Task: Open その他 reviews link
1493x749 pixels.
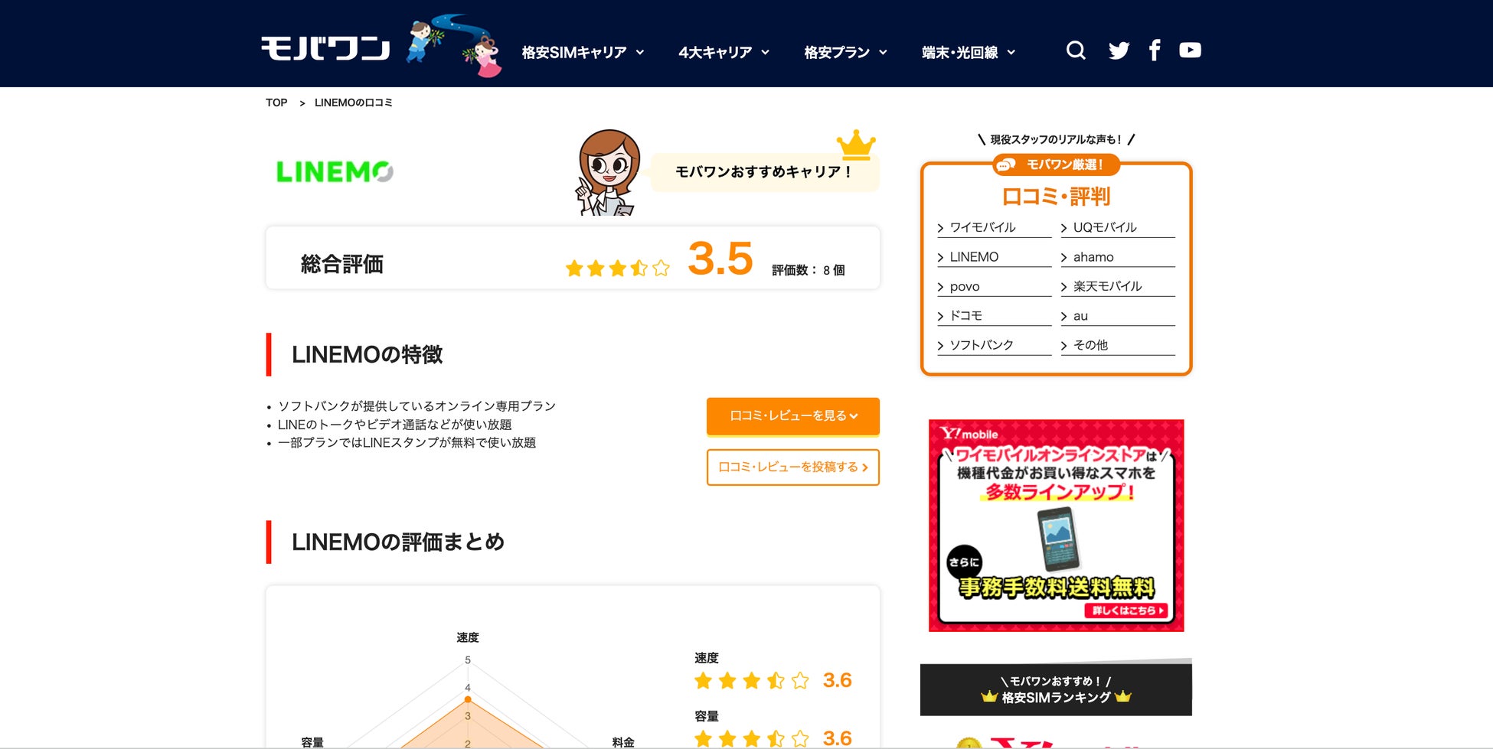Action: pyautogui.click(x=1117, y=345)
